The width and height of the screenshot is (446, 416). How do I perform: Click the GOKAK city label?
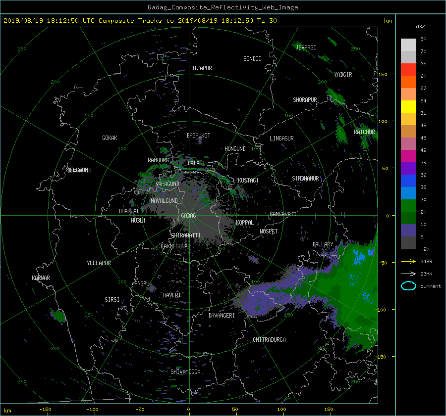[110, 138]
